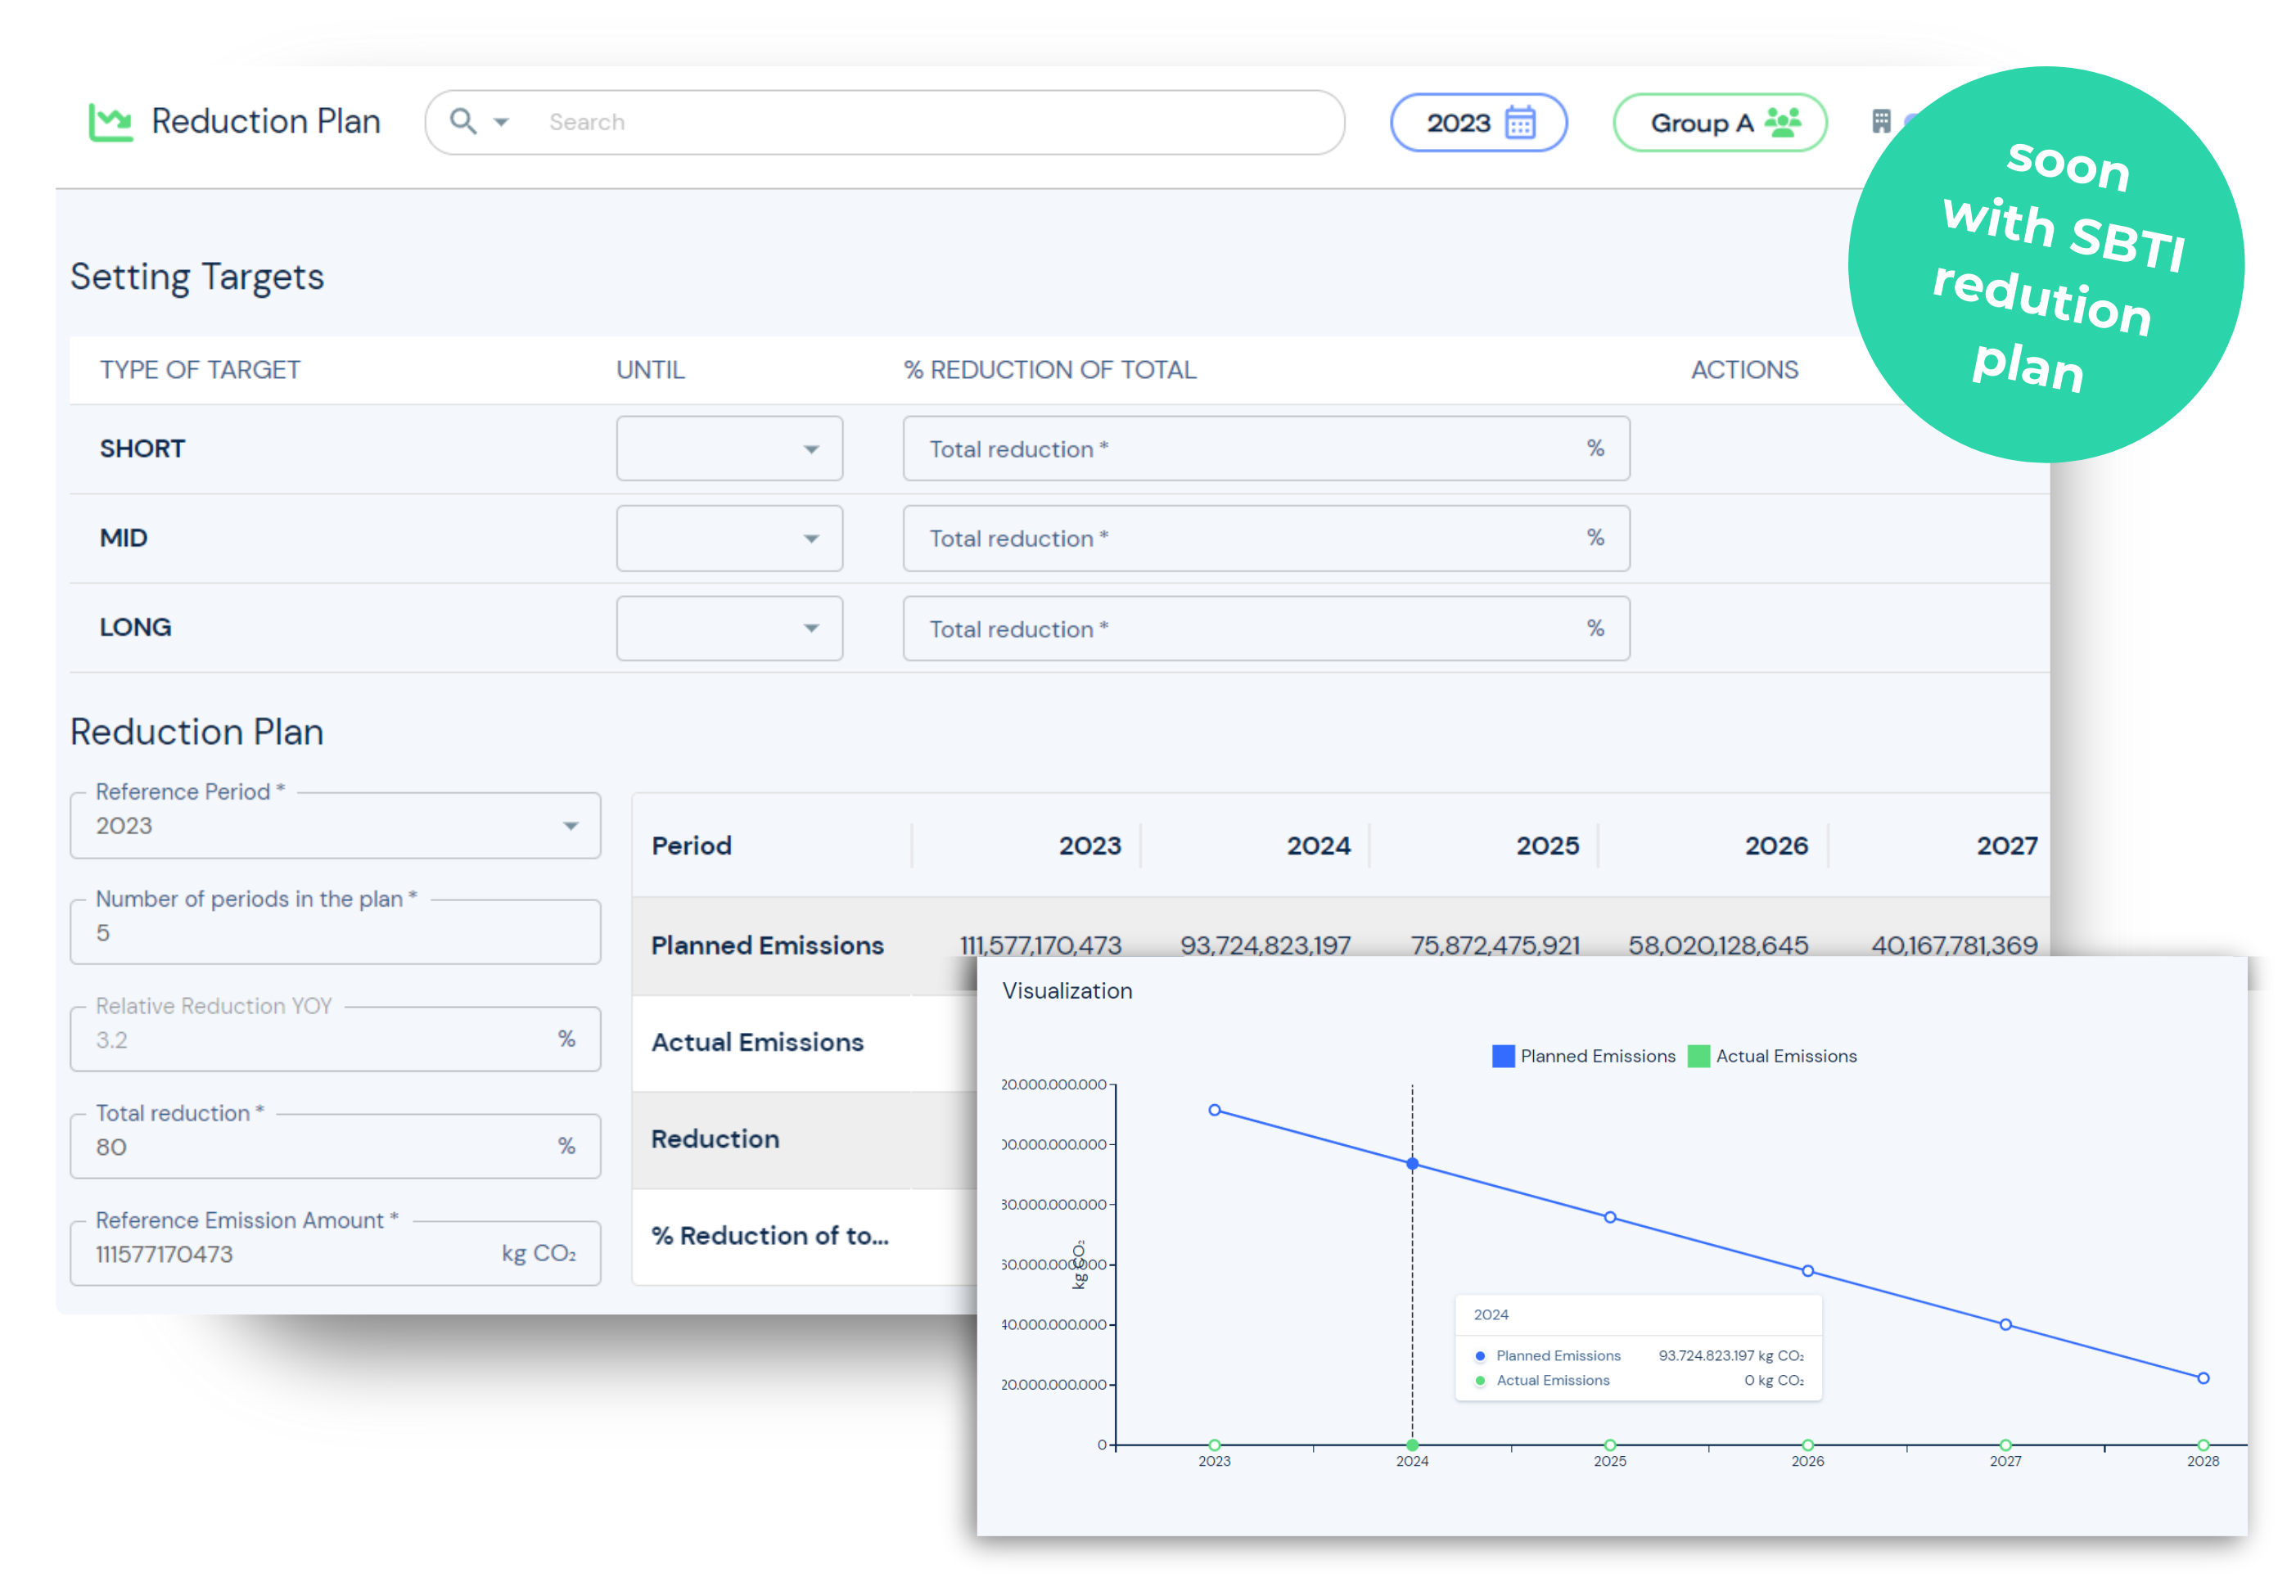Click the 2026 planned emissions data point

pyautogui.click(x=1808, y=1271)
